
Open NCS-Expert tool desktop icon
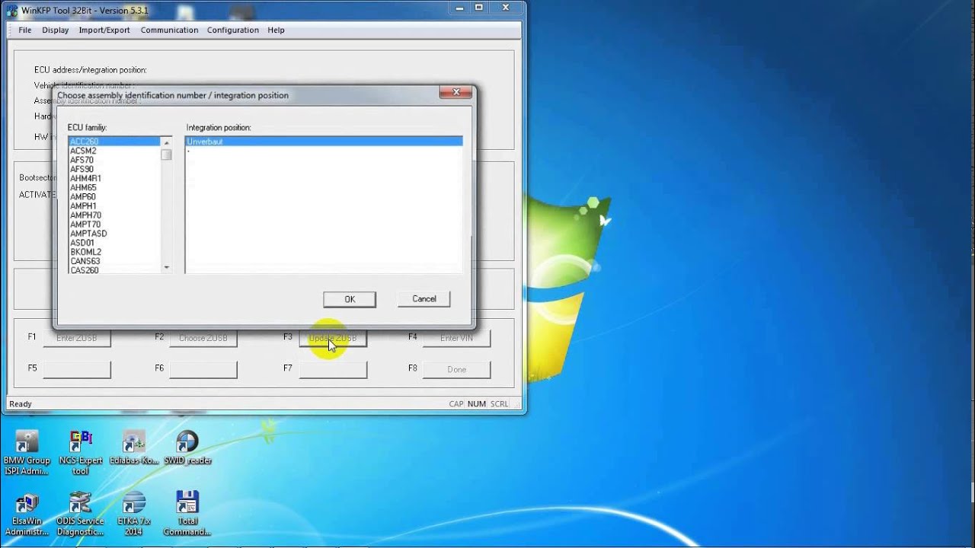[x=80, y=452]
